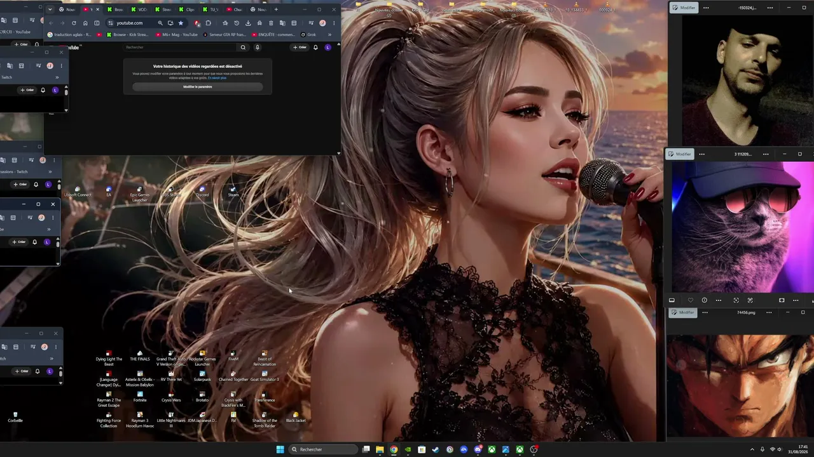Viewport: 814px width, 457px height.
Task: Select the Steam desktop shortcut
Action: (x=233, y=192)
